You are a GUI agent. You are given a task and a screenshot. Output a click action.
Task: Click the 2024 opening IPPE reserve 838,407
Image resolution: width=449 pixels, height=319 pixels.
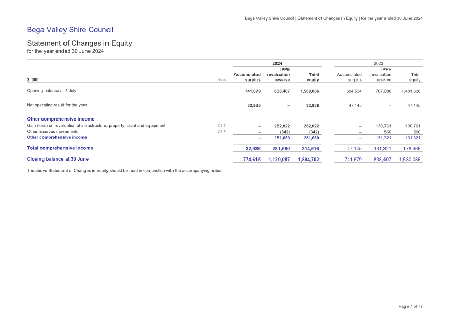pos(282,91)
